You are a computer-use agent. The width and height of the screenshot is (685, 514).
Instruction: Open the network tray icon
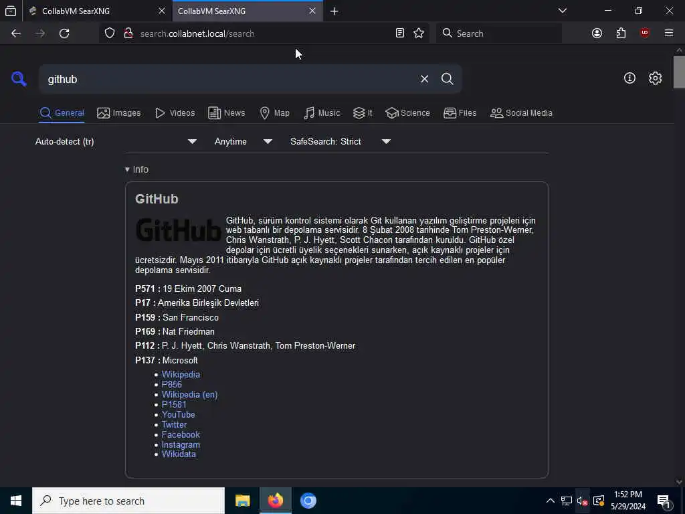[x=567, y=501]
